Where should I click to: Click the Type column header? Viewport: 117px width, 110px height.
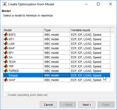tap(56, 30)
